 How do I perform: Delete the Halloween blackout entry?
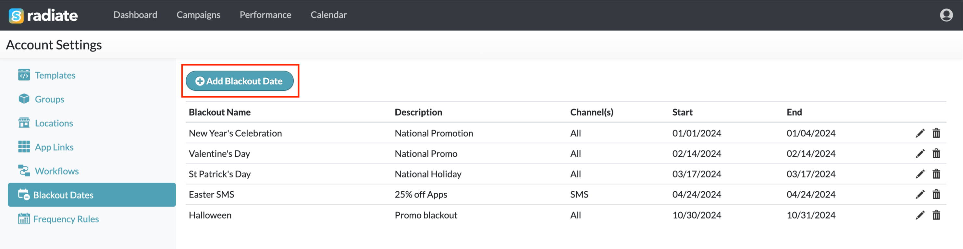tap(936, 215)
